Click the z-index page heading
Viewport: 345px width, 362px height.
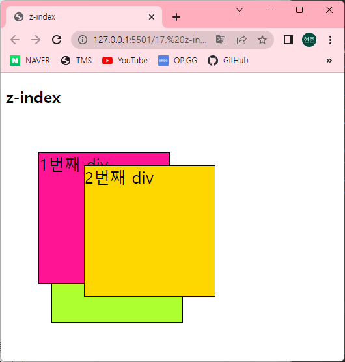33,98
